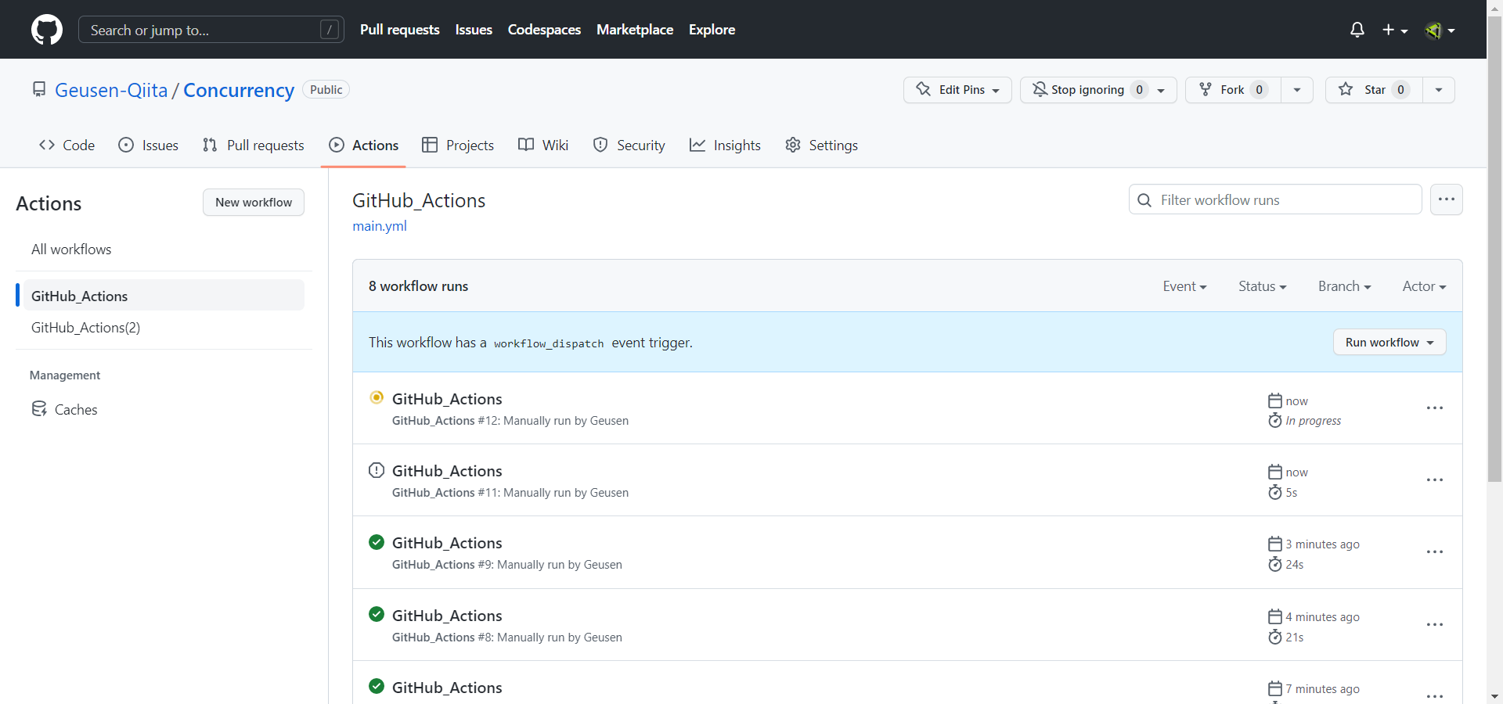Click the search magnifier in filter box
Screen dimensions: 1503x704
coord(1144,200)
